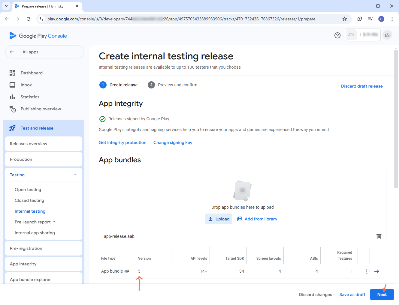This screenshot has width=399, height=305.
Task: Open the three-dot menu for App bundle row
Action: point(366,271)
